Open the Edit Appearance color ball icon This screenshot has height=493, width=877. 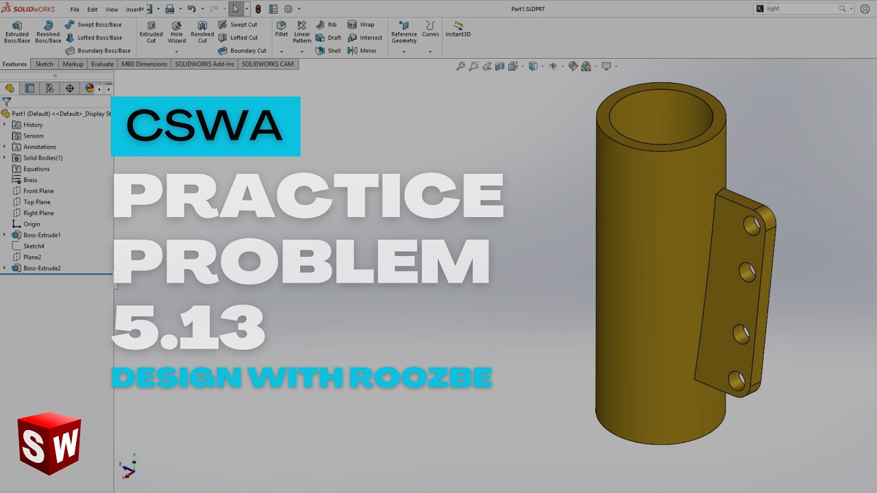[573, 66]
